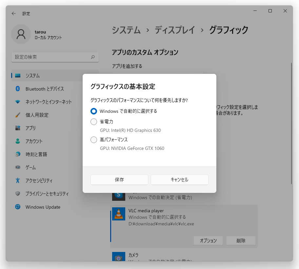This screenshot has width=299, height=269.
Task: Click the 保存 button in dialog
Action: pyautogui.click(x=119, y=180)
